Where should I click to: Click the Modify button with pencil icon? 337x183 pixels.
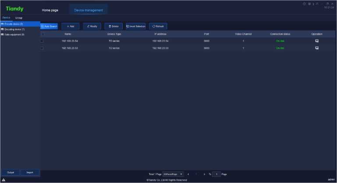(x=92, y=26)
